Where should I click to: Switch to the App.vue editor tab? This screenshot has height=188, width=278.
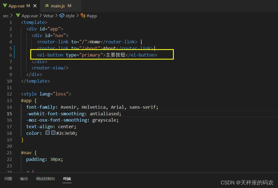point(20,6)
